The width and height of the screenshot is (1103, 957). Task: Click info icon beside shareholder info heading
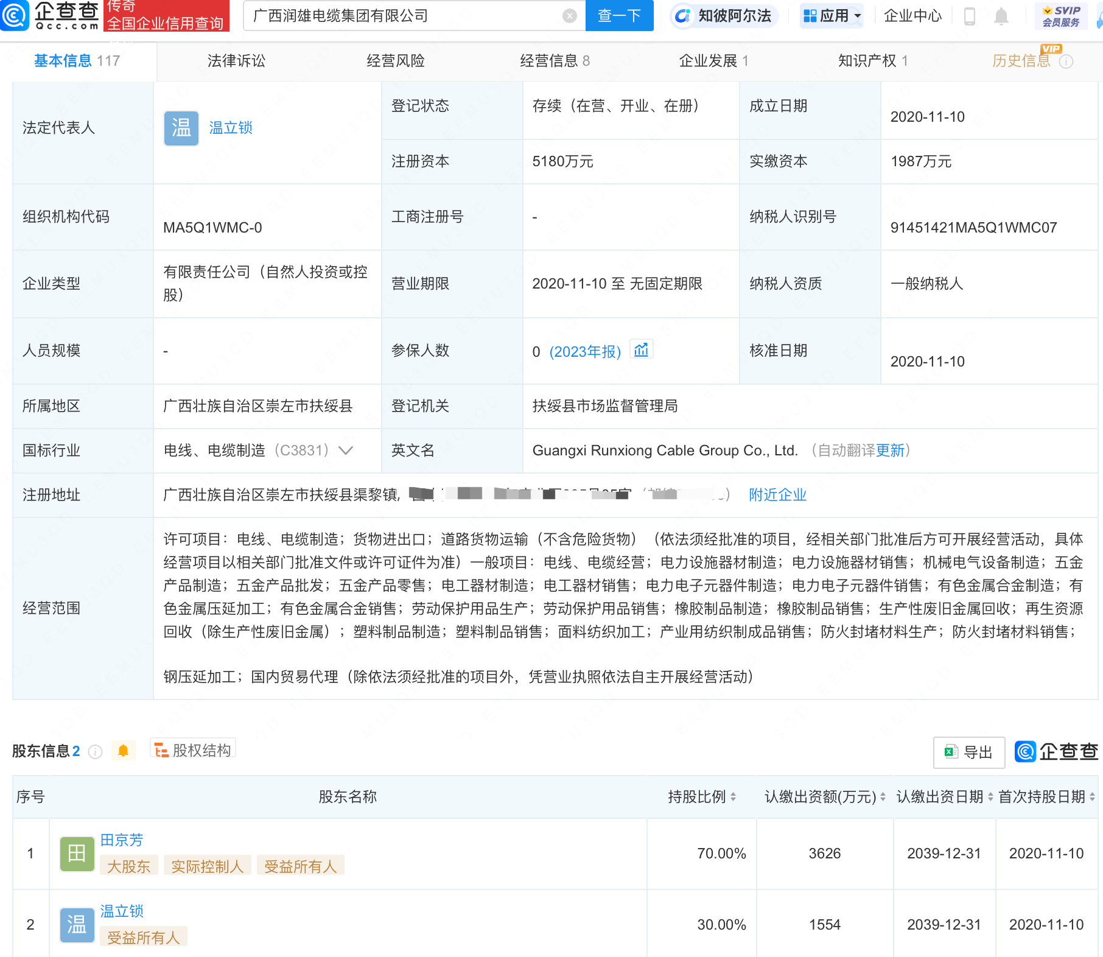96,752
